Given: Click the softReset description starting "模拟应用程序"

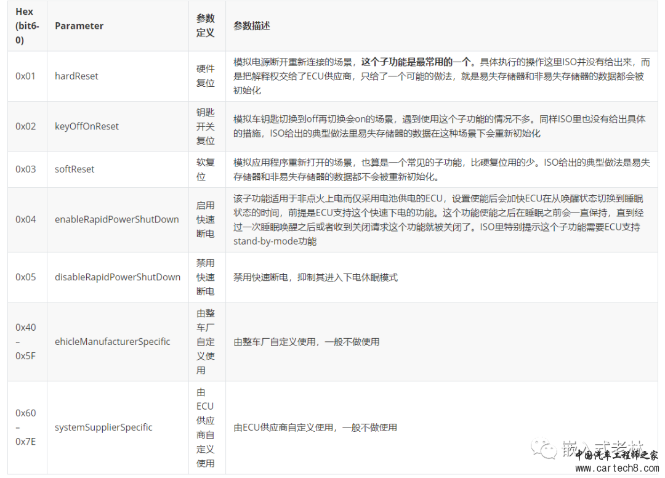Looking at the screenshot, I should [441, 169].
